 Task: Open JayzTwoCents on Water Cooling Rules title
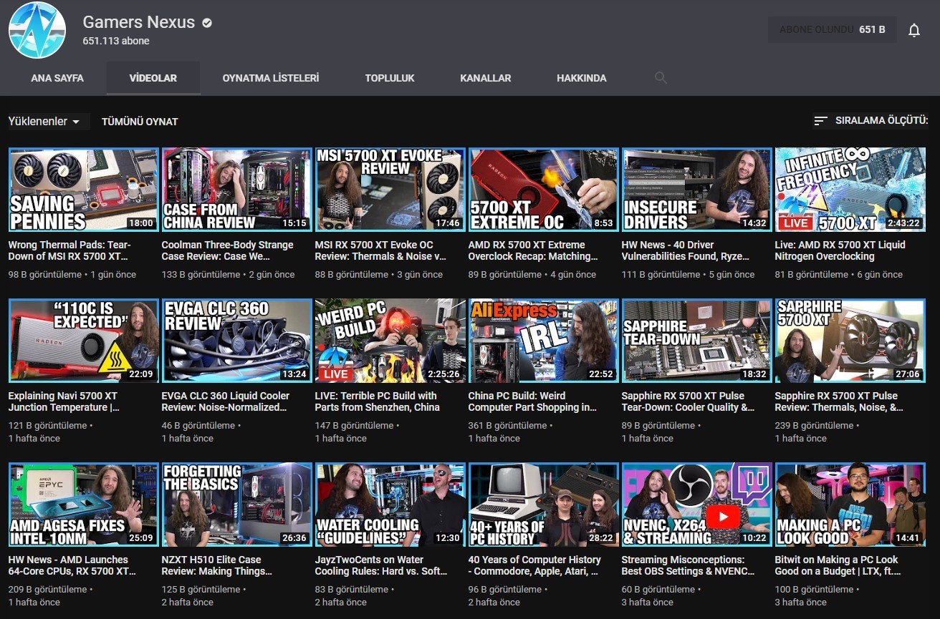tap(382, 565)
